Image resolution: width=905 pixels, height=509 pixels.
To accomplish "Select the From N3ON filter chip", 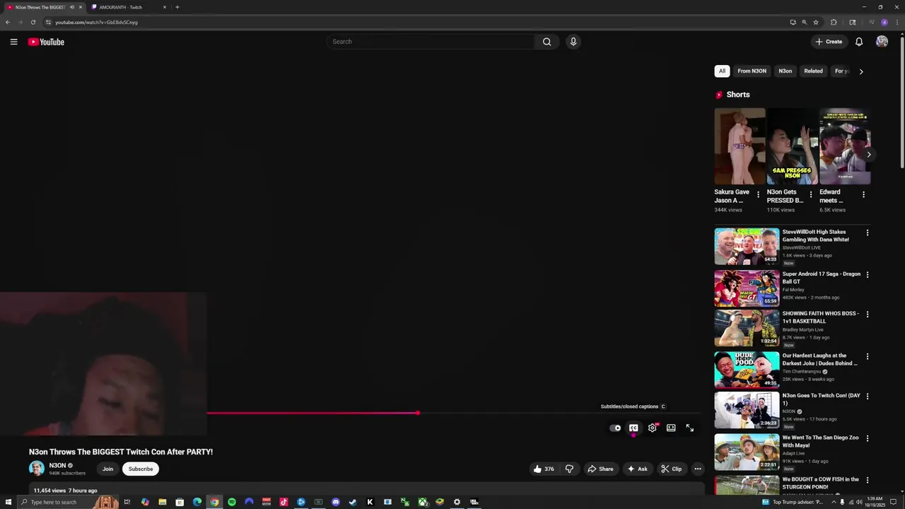I will (752, 71).
